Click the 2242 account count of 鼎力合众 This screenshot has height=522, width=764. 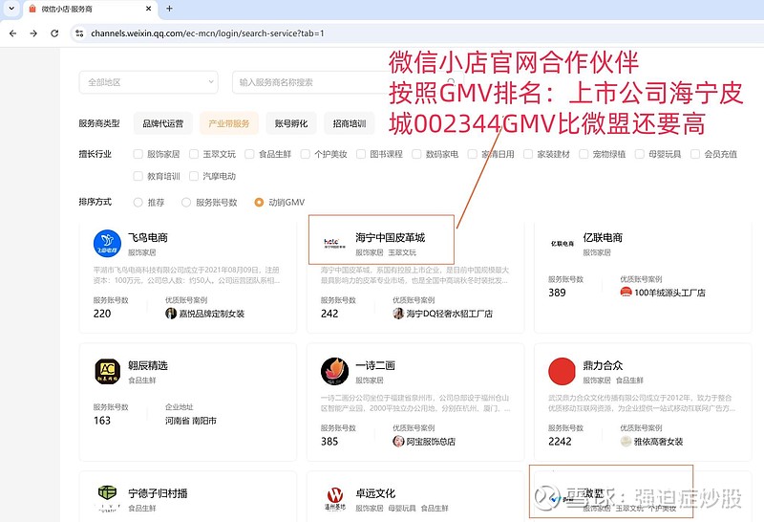pyautogui.click(x=560, y=441)
